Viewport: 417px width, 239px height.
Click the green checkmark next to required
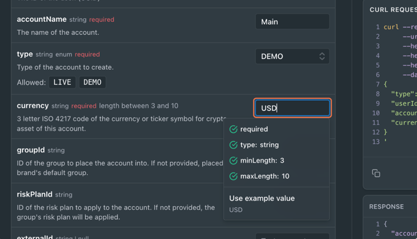coord(233,129)
